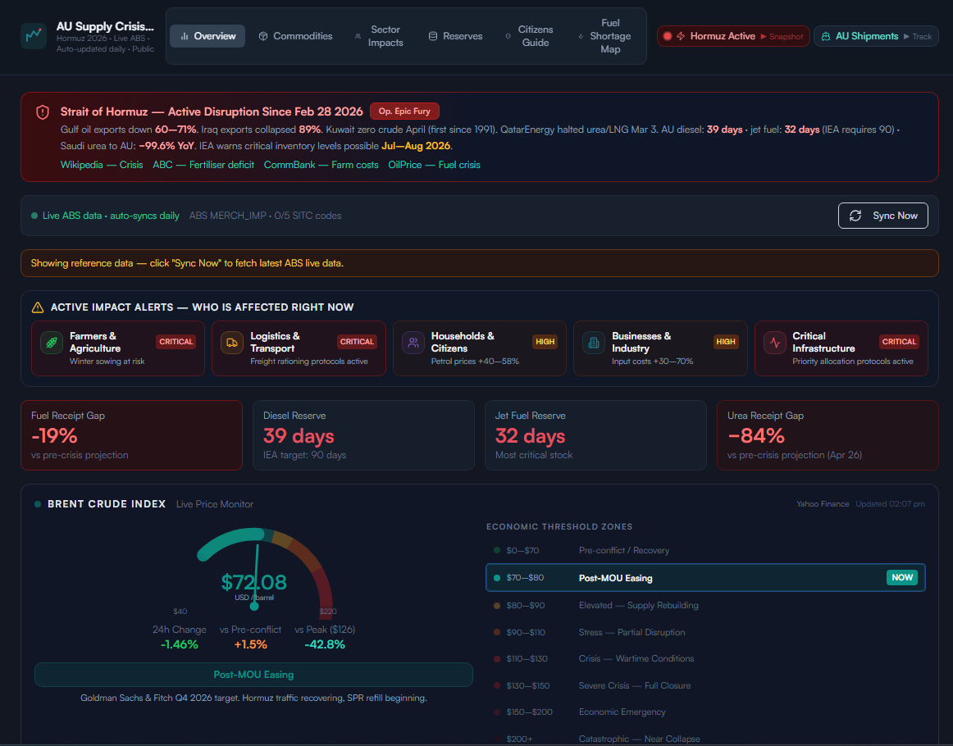Click the Urea Receipt Gap −84% card

[x=828, y=435]
